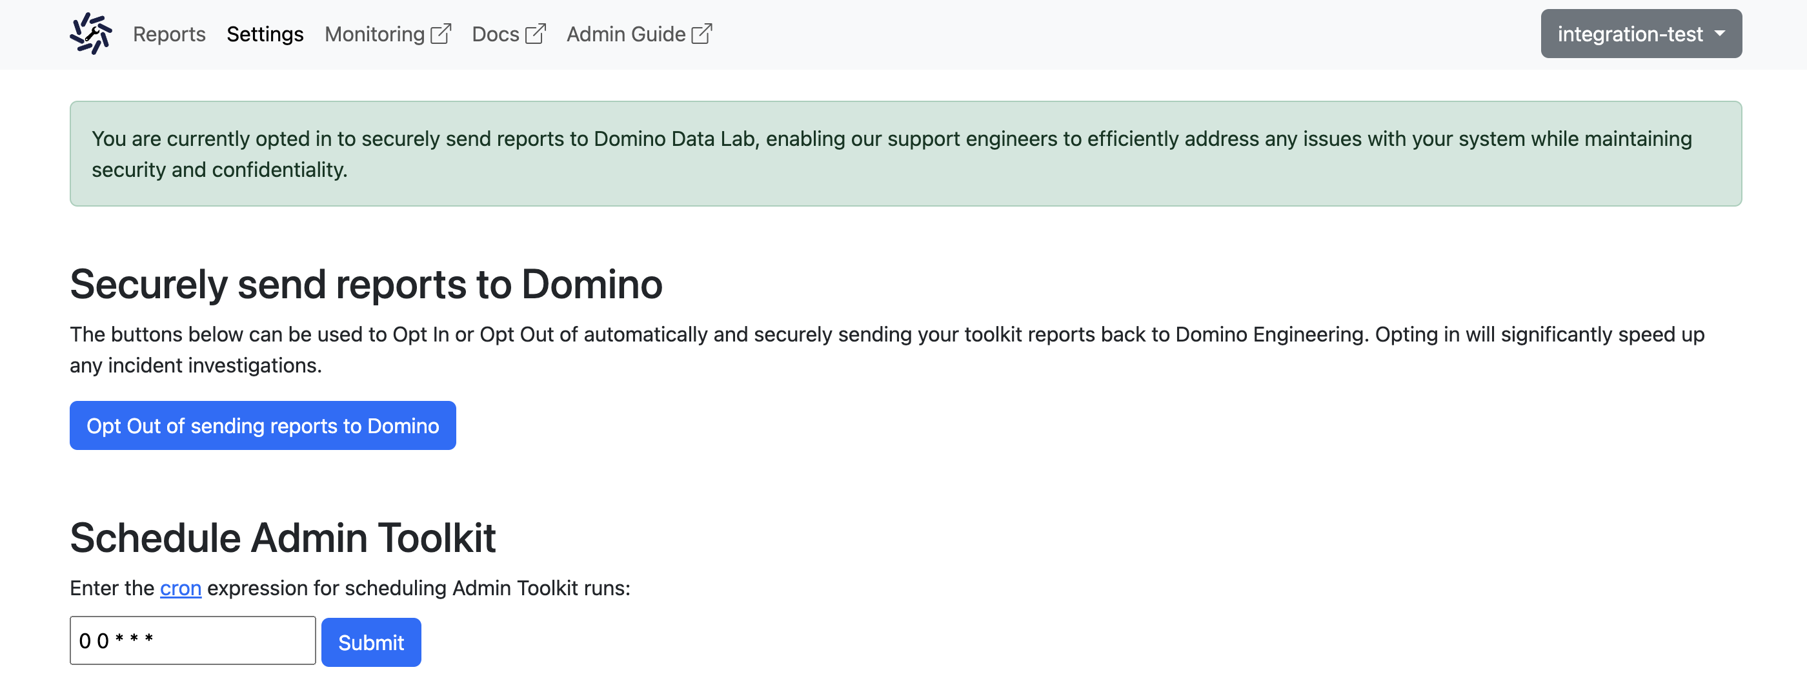Click the paragraph starting 'The buttons below can be used'
Image resolution: width=1807 pixels, height=674 pixels.
(x=887, y=350)
